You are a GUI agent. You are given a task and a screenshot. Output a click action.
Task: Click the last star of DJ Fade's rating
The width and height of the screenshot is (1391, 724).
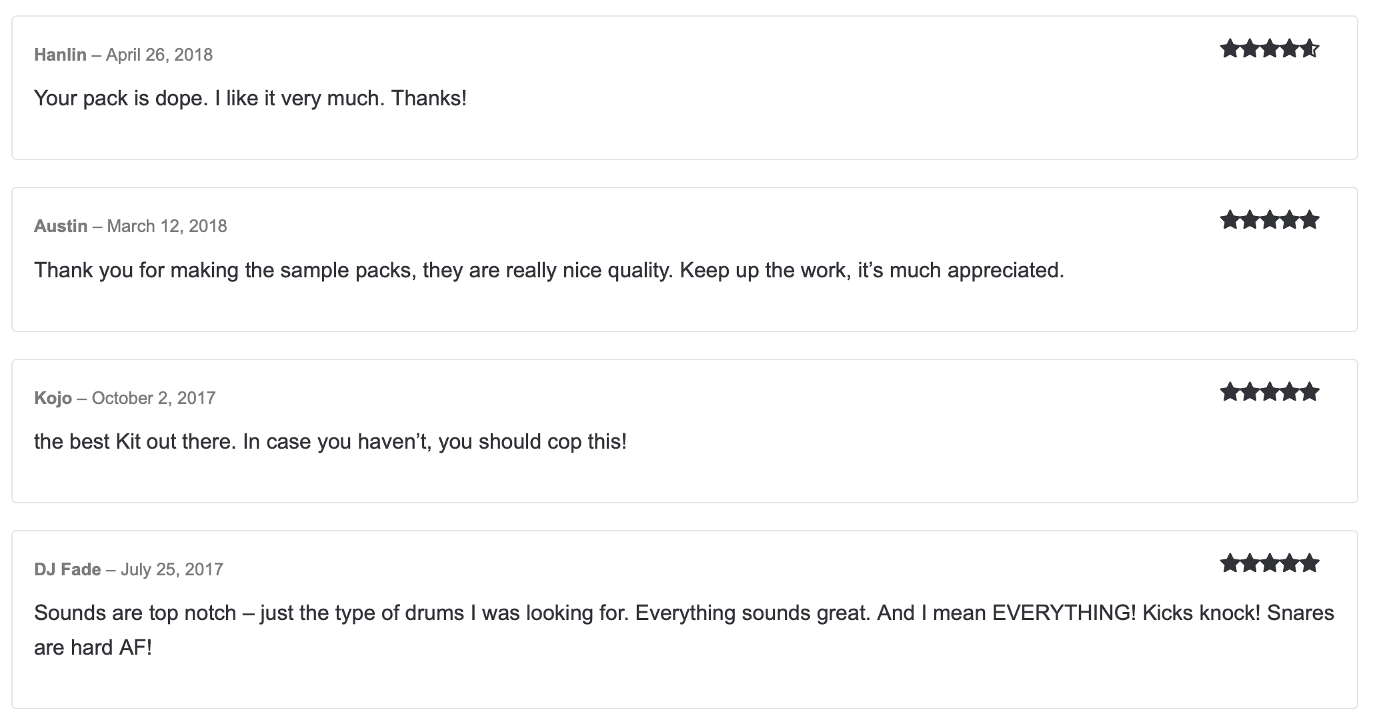pos(1310,563)
